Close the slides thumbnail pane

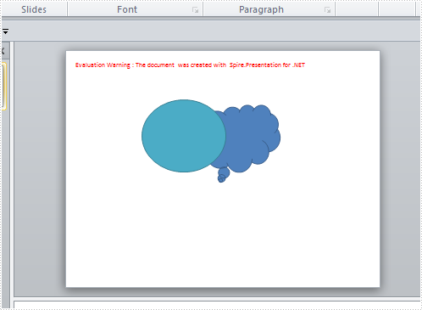pyautogui.click(x=3, y=51)
